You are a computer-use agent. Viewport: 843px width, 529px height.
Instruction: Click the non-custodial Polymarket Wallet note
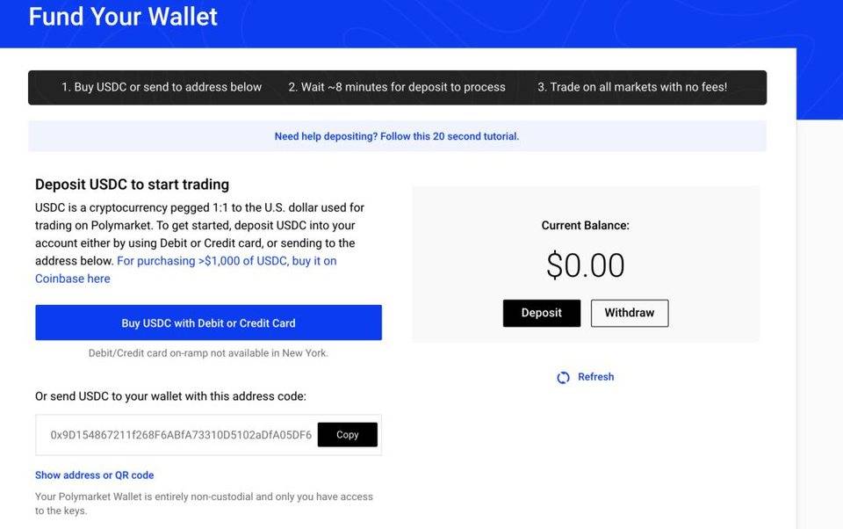point(204,504)
